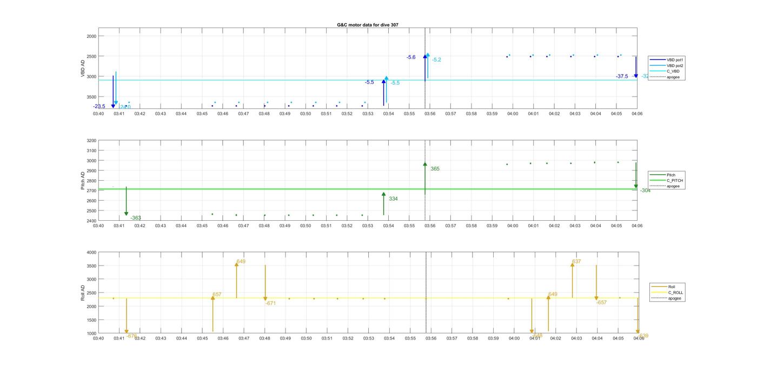Click the 'VBD AD' y-axis label
Image resolution: width=757 pixels, height=374 pixels.
pyautogui.click(x=83, y=69)
